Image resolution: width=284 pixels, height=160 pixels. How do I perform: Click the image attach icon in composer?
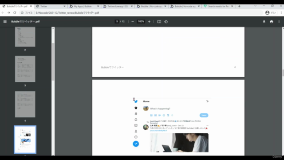(151, 115)
